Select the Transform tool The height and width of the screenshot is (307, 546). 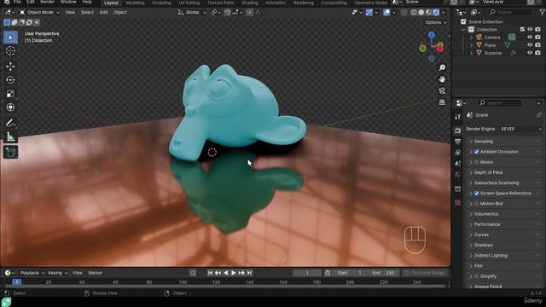pyautogui.click(x=10, y=107)
